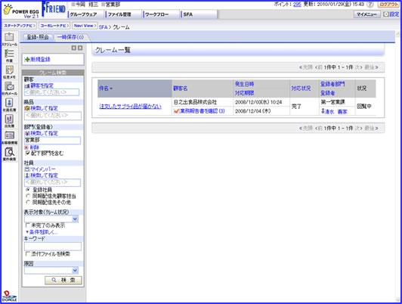This screenshot has height=304, width=402.
Task: Select 同報配信先顧客担当 radio button
Action: (x=28, y=197)
